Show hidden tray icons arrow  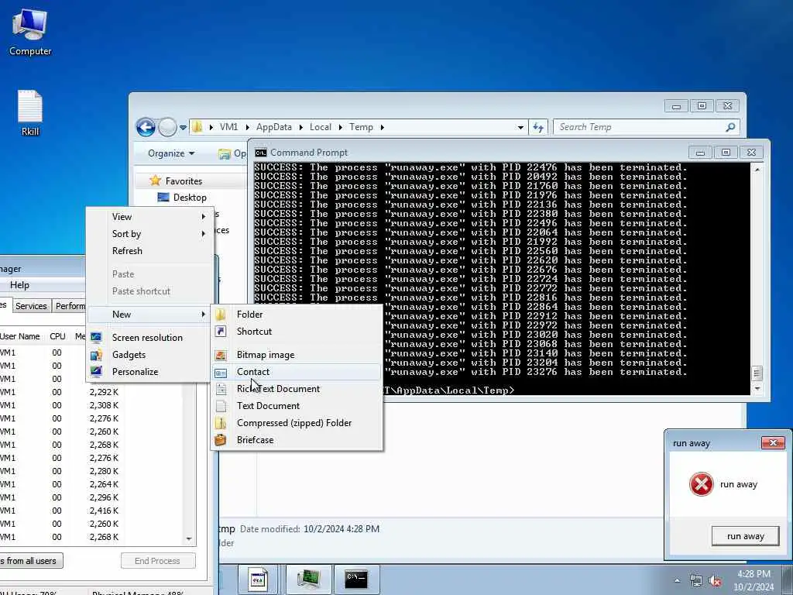point(677,581)
